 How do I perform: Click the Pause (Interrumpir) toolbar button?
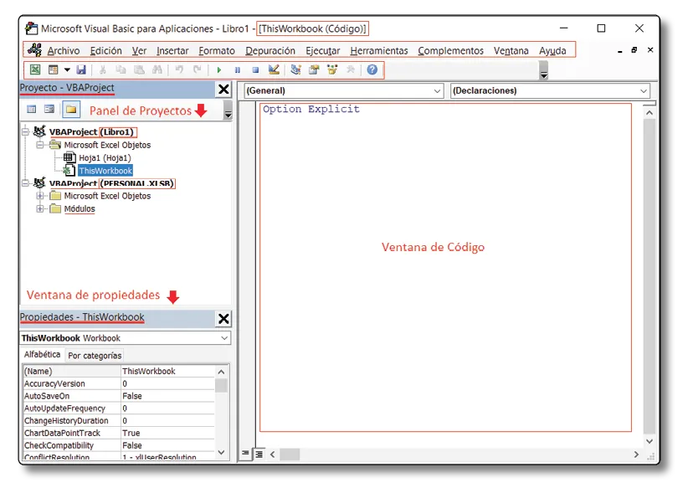[237, 70]
